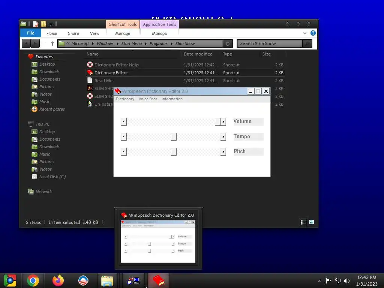Select the Shortcut Tools tab
384x288 pixels.
123,24
